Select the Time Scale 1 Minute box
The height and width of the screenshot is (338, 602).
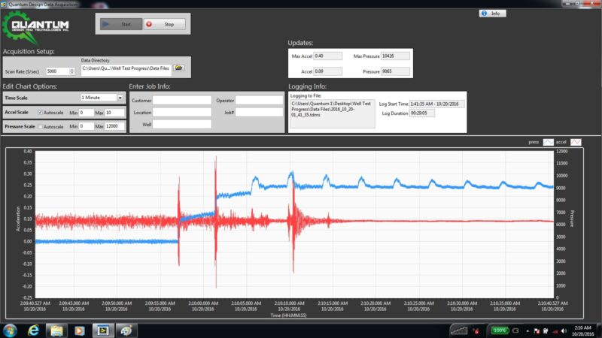click(99, 98)
